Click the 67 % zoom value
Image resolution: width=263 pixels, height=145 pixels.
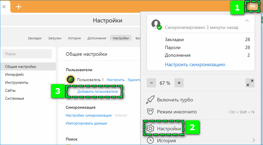tap(165, 83)
